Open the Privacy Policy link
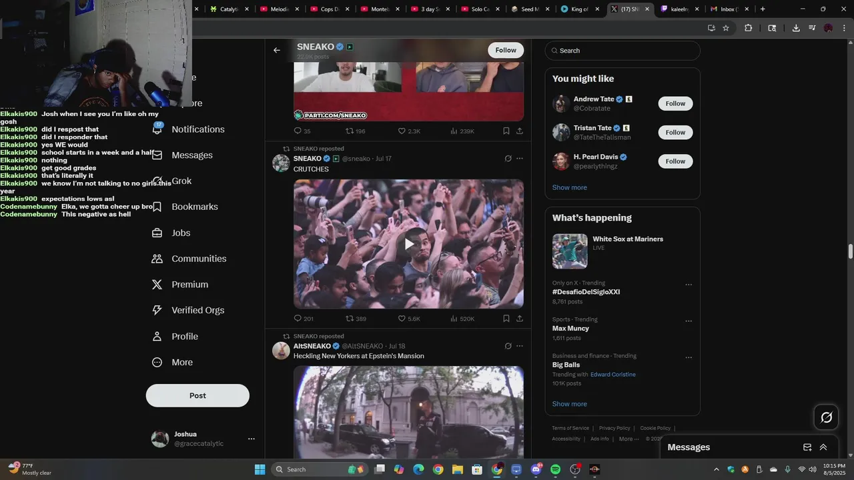This screenshot has height=480, width=854. click(614, 428)
